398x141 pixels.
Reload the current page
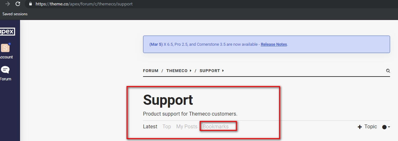(x=18, y=4)
